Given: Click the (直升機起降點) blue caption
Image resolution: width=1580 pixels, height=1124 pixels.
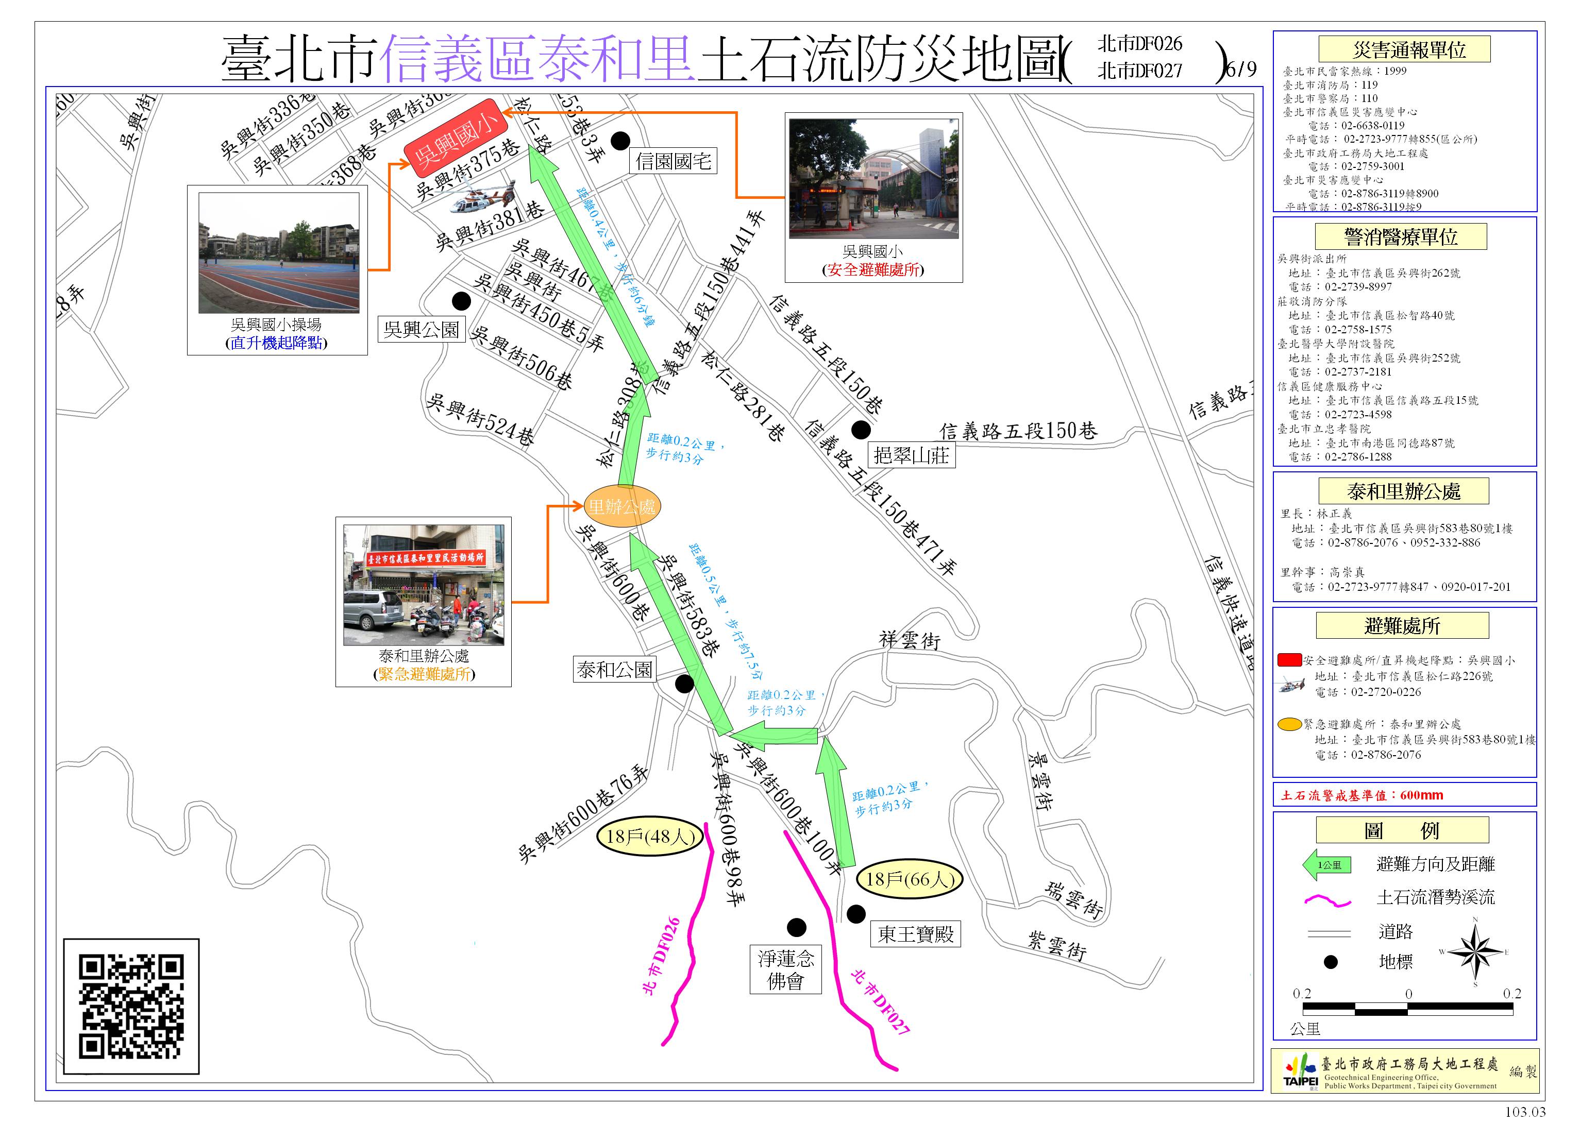Looking at the screenshot, I should tap(276, 343).
